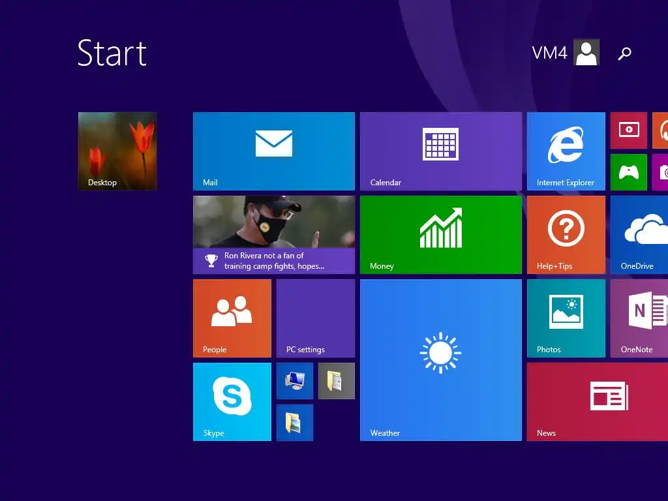Click the VM4 user account picture

point(586,52)
